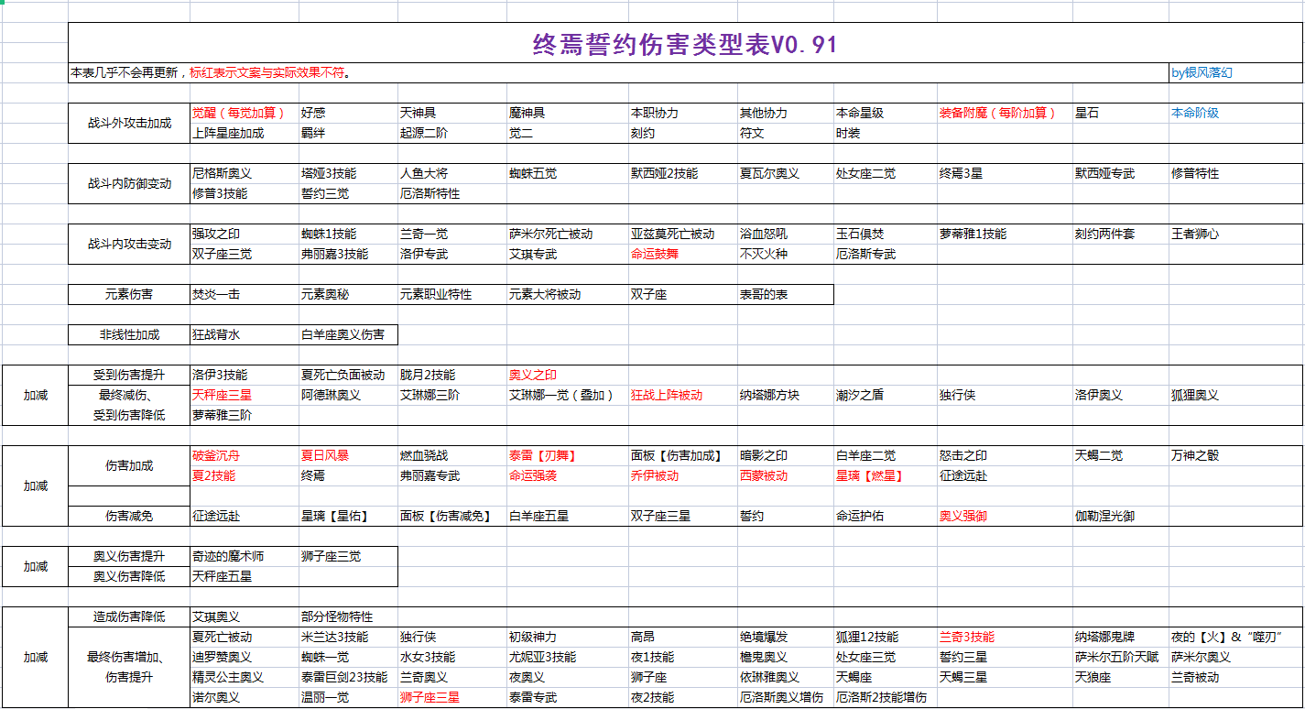The width and height of the screenshot is (1305, 709).
Task: Select the row header 战斗内攻击变动
Action: (129, 244)
